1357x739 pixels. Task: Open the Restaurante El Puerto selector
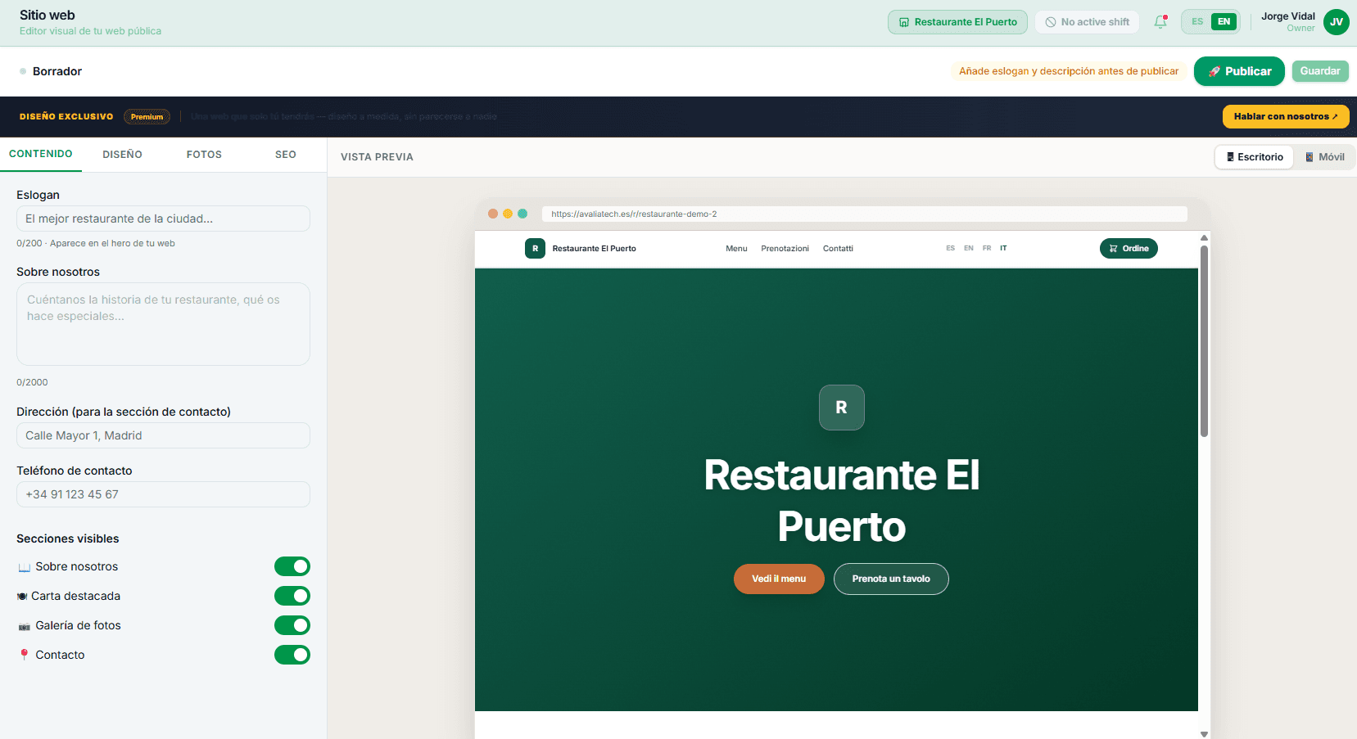(x=957, y=22)
